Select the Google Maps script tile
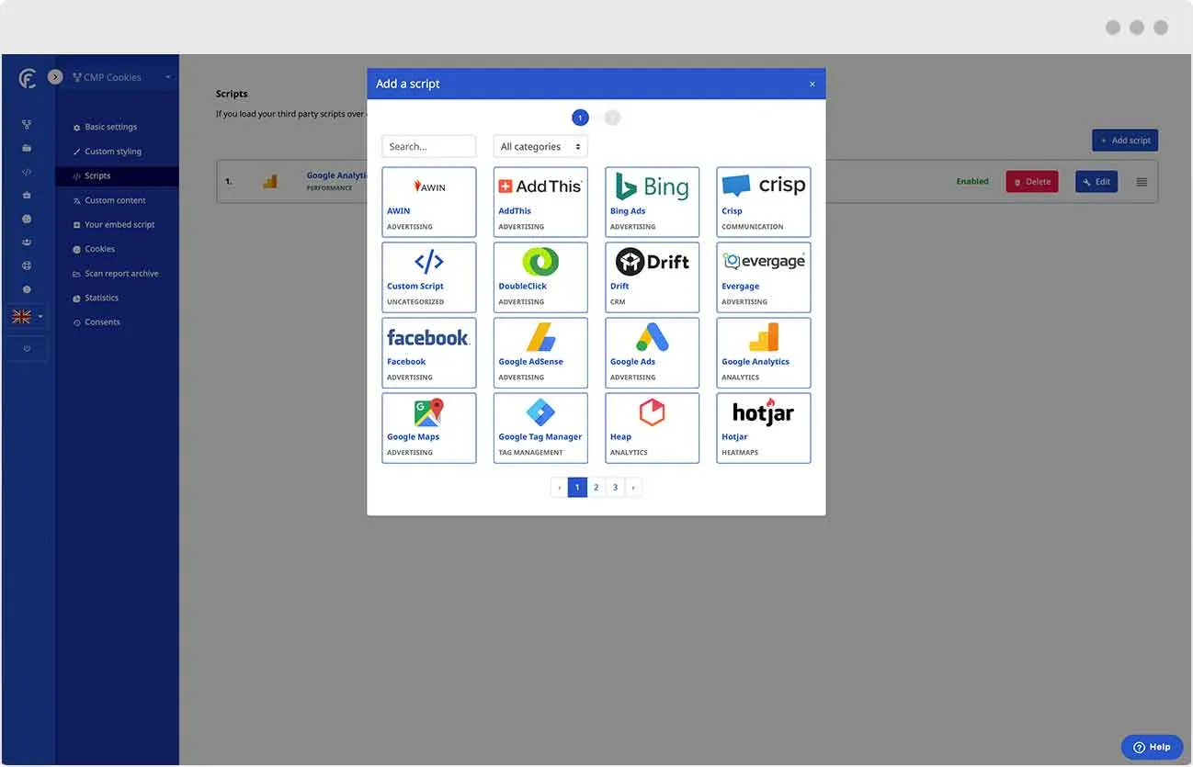 pyautogui.click(x=428, y=428)
